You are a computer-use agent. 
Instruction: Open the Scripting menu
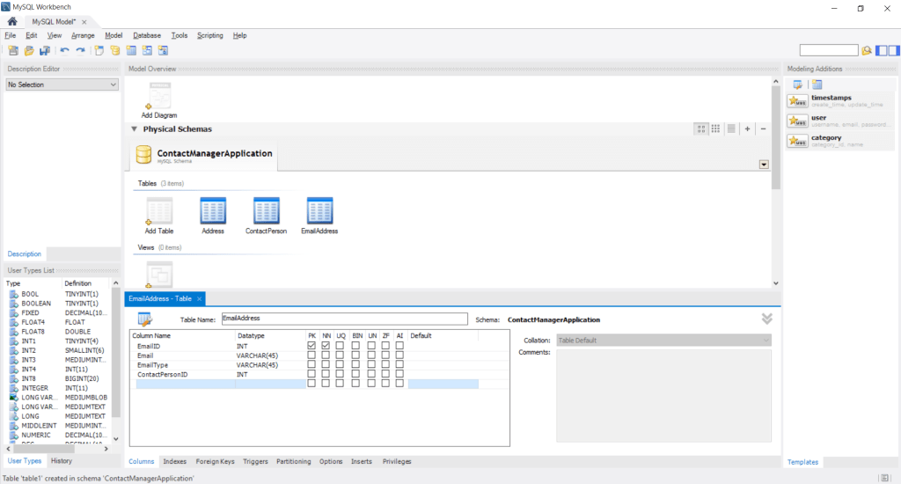click(x=209, y=35)
